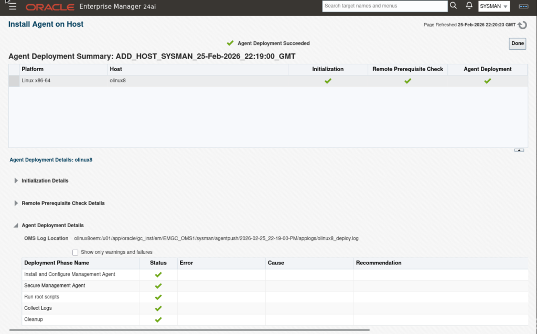This screenshot has width=537, height=334.
Task: Click Agent Deployment checkmark for olinux8
Action: [x=487, y=81]
